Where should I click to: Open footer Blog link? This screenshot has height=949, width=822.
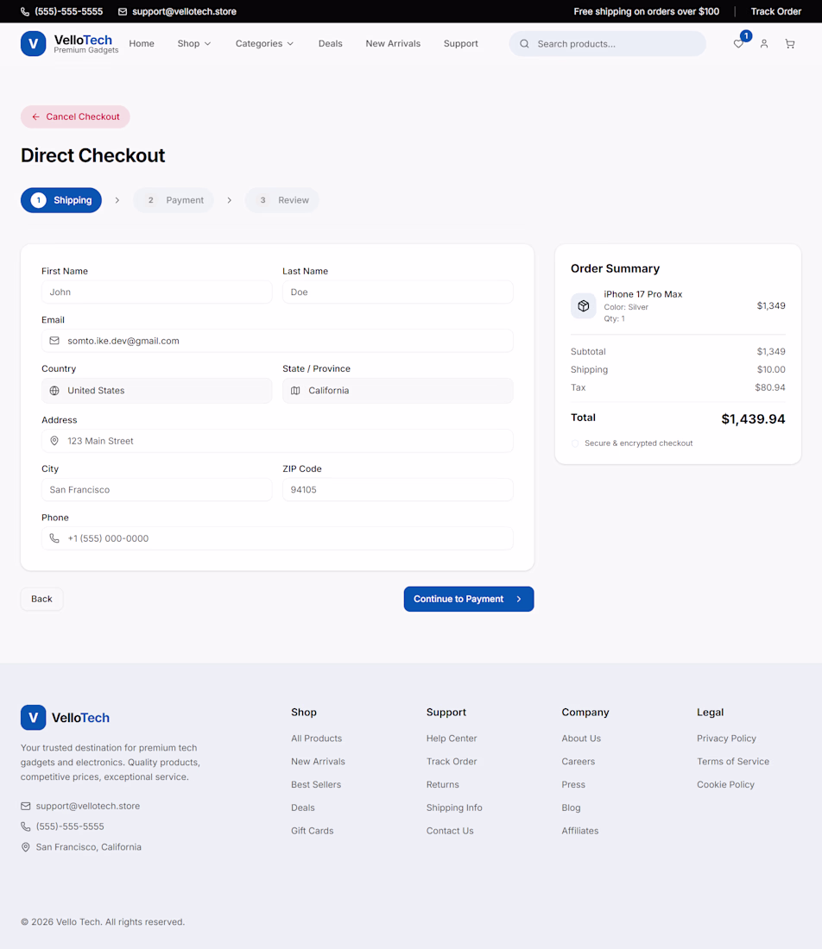pyautogui.click(x=571, y=808)
